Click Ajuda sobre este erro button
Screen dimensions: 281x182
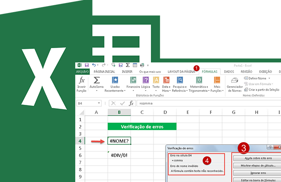click(x=258, y=158)
